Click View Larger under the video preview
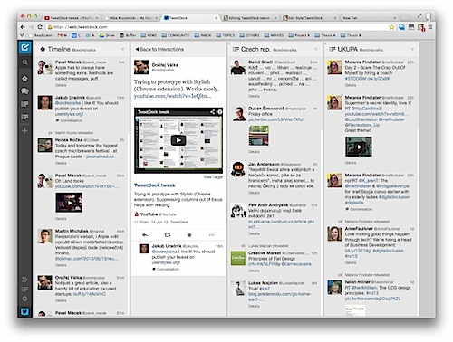The image size is (453, 342). pyautogui.click(x=213, y=177)
